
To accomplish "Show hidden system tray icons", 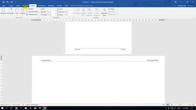I will [166, 108].
